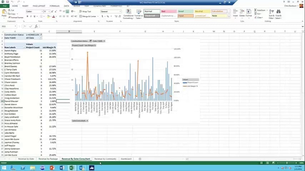The width and height of the screenshot is (305, 171).
Task: Click the zoom slider in the status bar
Action: (x=287, y=163)
